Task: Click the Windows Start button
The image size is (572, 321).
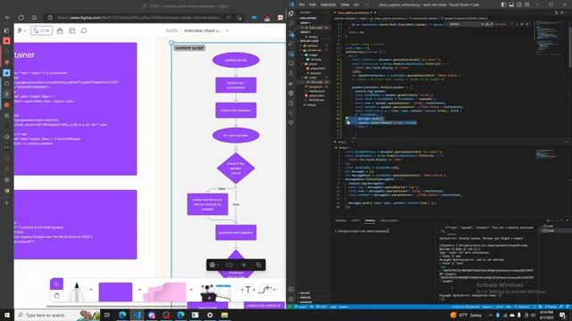Action: 6,315
